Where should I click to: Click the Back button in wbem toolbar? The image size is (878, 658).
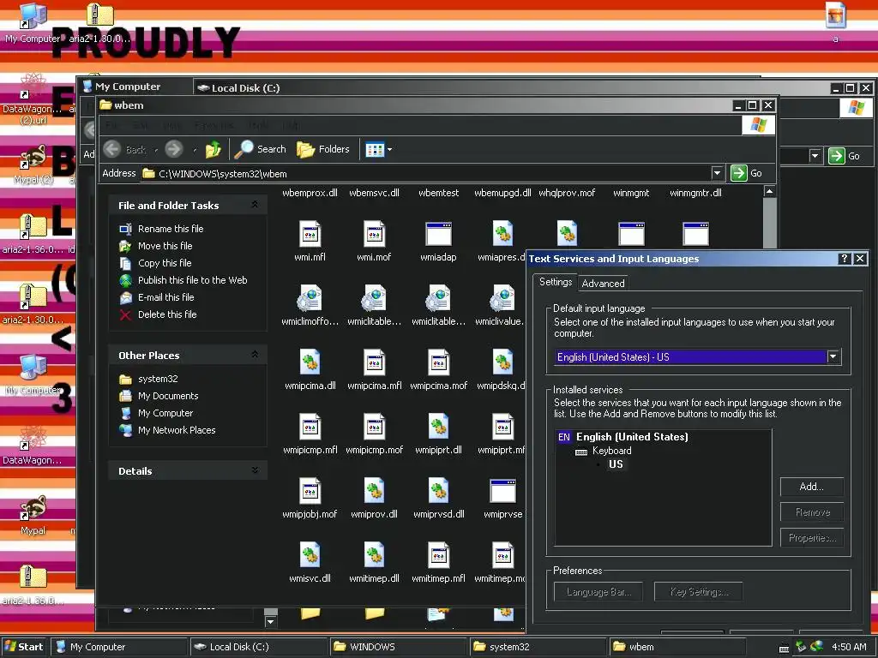pos(125,149)
